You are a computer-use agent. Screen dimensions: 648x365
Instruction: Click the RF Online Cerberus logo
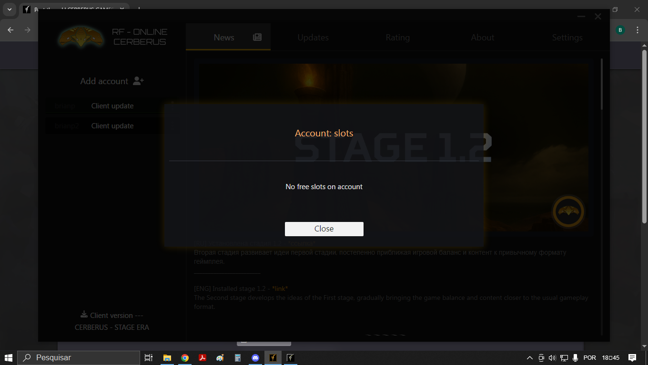[x=81, y=37]
